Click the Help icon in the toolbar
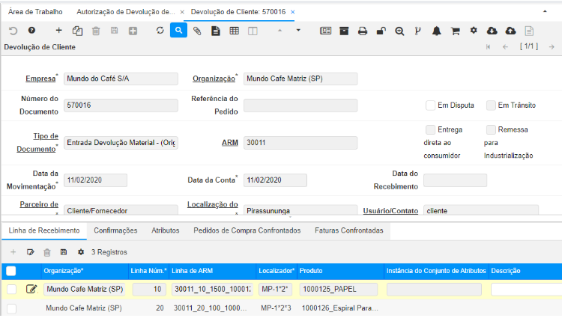Viewport: 562px width, 318px height. click(31, 31)
